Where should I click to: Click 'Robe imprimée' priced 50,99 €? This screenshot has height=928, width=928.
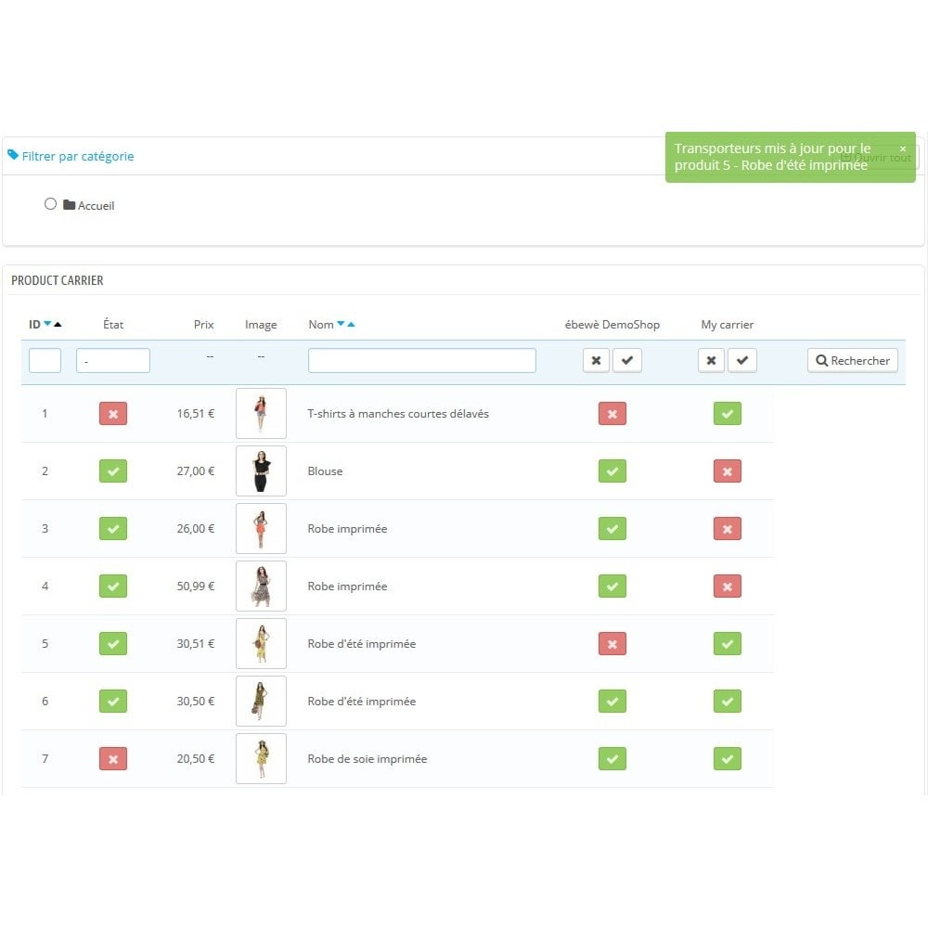pyautogui.click(x=347, y=586)
